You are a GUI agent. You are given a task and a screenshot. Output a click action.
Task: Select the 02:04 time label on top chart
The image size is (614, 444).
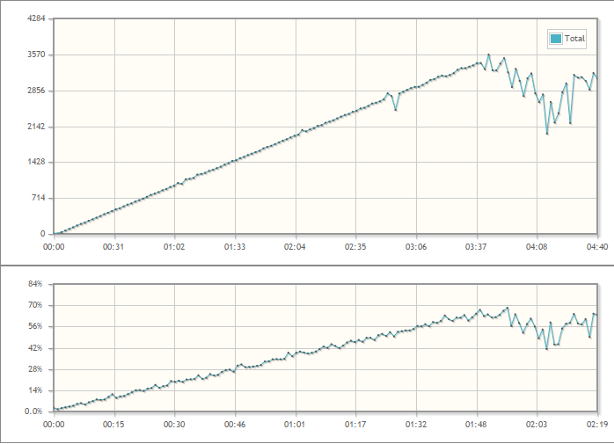pyautogui.click(x=296, y=247)
